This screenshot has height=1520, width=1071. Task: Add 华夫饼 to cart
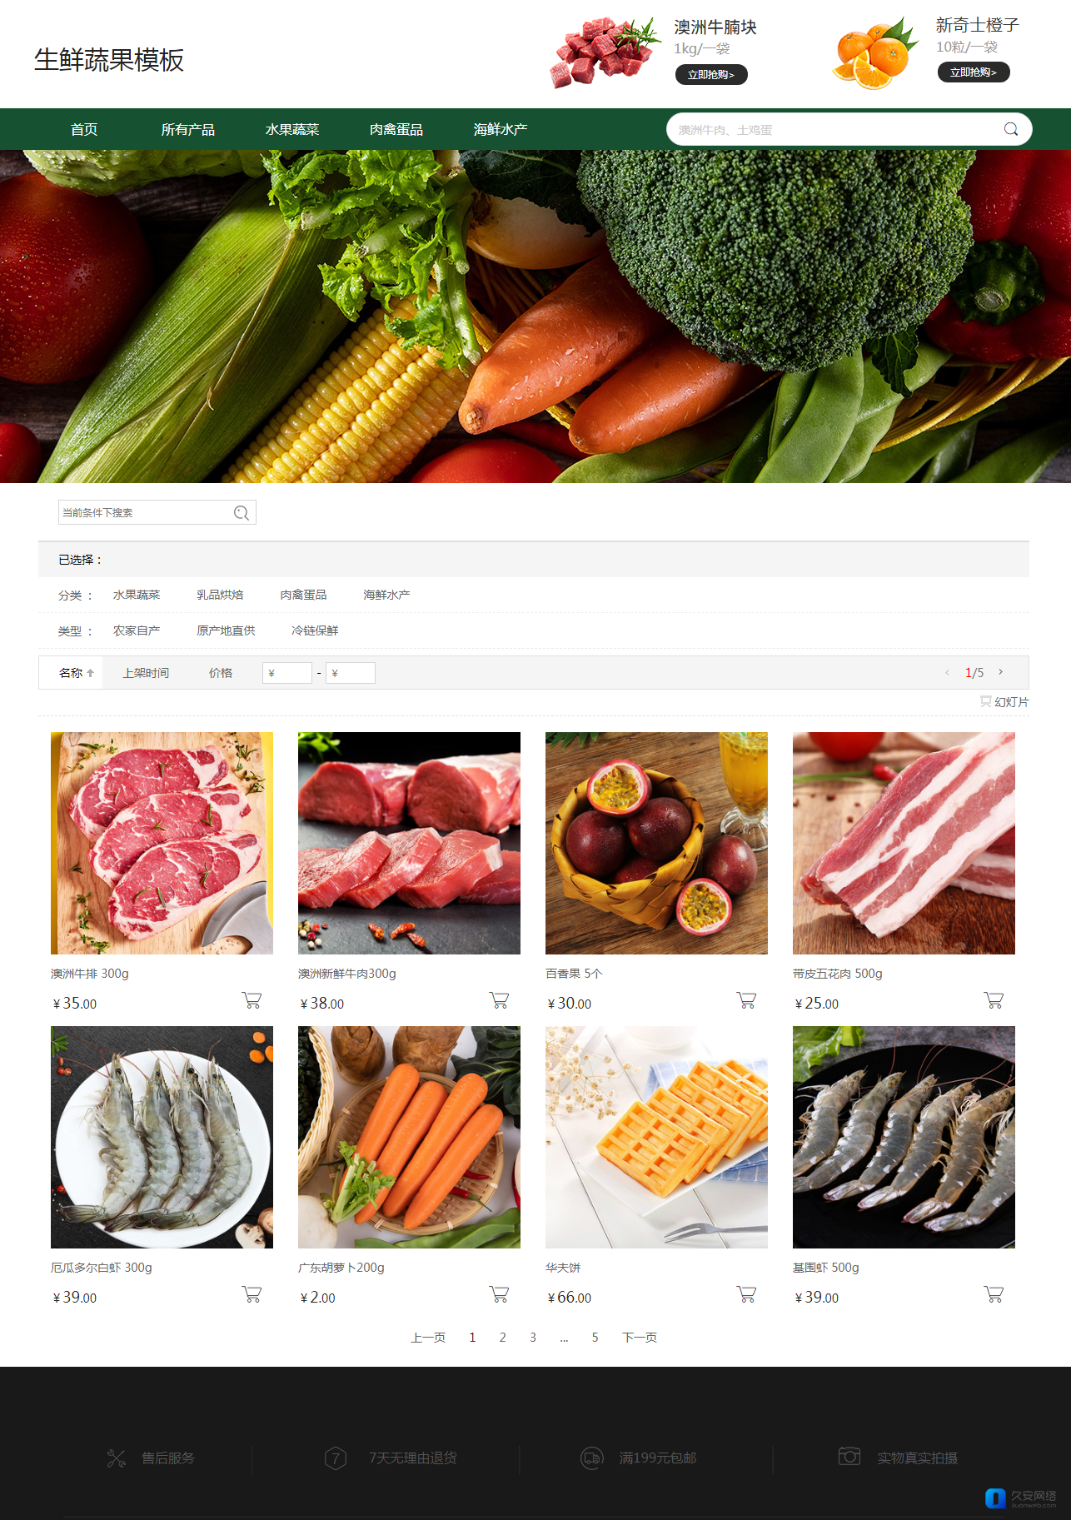coord(746,1294)
